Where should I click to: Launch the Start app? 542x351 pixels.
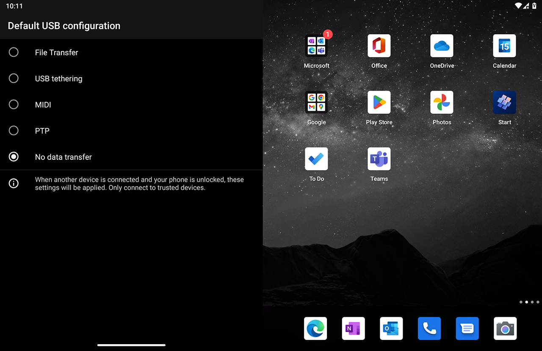tap(504, 102)
